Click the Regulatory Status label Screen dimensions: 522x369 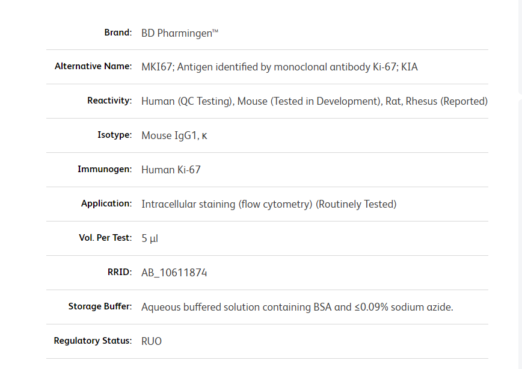click(93, 341)
